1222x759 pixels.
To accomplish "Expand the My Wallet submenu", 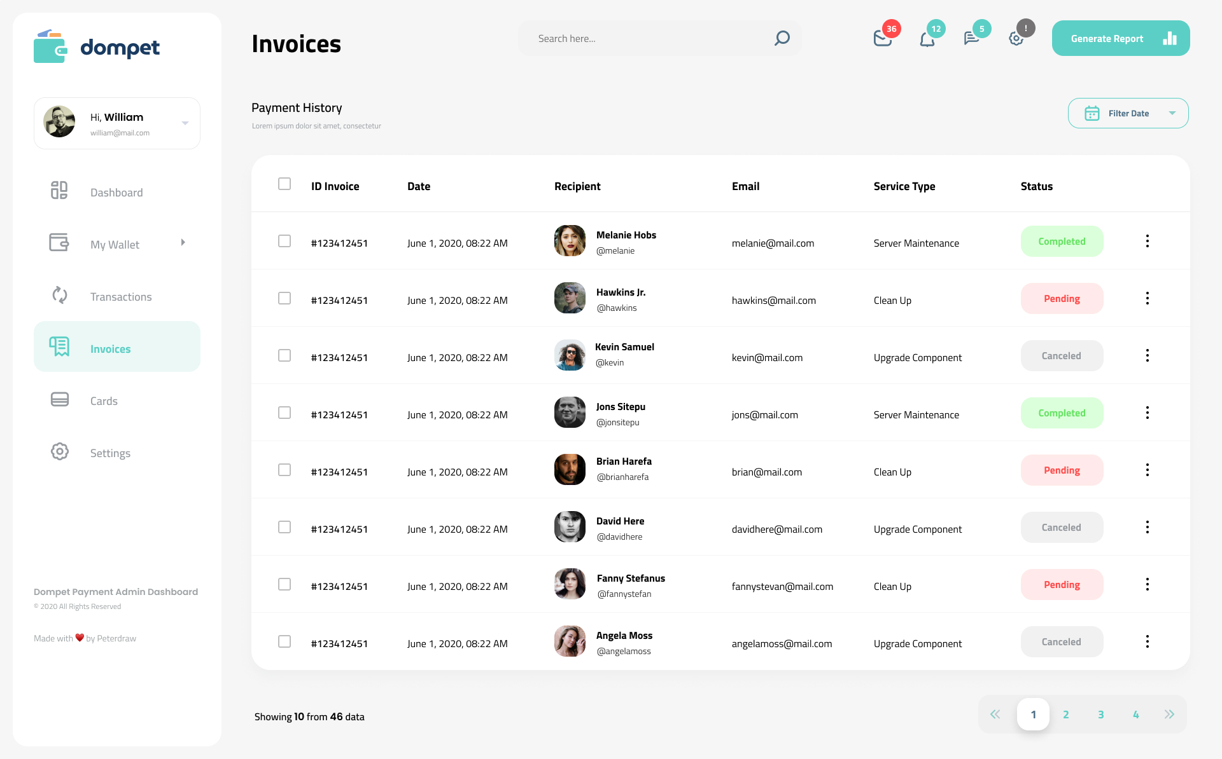I will 183,242.
